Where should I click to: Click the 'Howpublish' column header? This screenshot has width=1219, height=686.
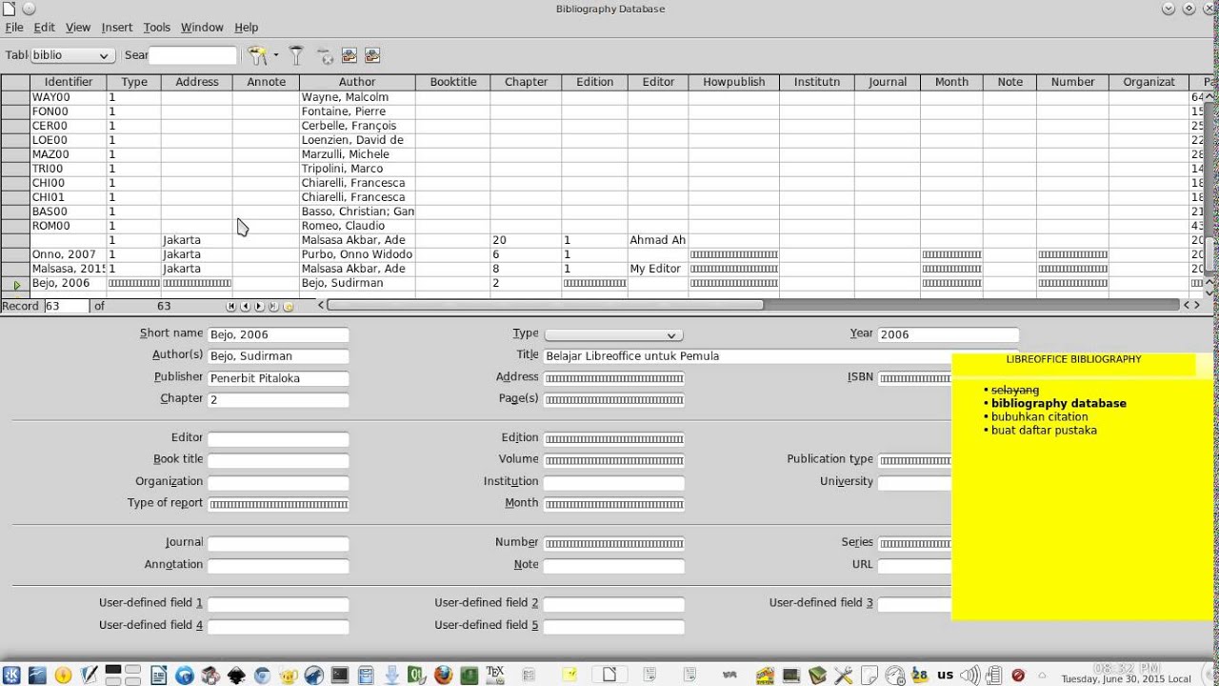pos(733,82)
